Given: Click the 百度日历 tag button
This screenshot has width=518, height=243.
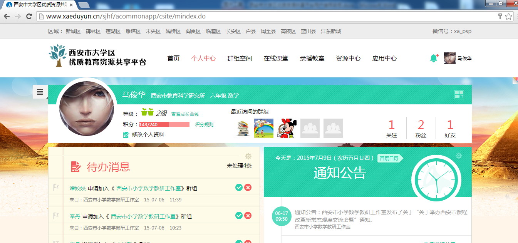Looking at the screenshot, I should coord(389,158).
